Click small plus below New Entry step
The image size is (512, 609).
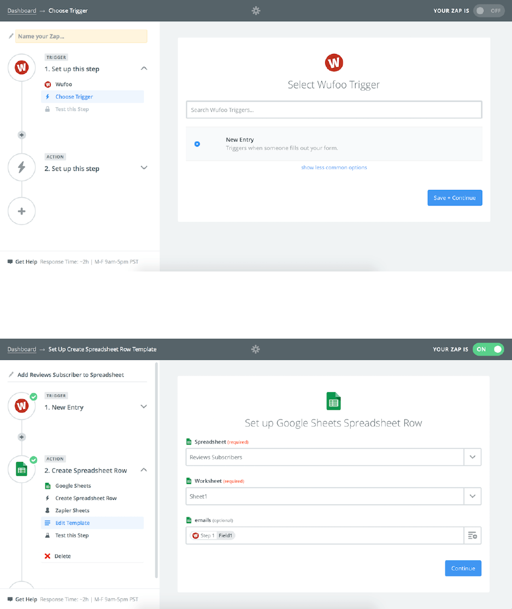(x=22, y=437)
